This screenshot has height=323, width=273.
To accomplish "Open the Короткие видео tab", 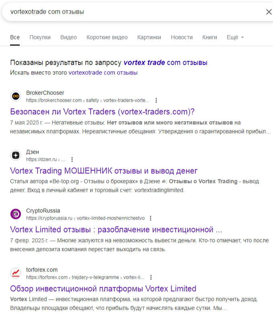I will pyautogui.click(x=107, y=37).
